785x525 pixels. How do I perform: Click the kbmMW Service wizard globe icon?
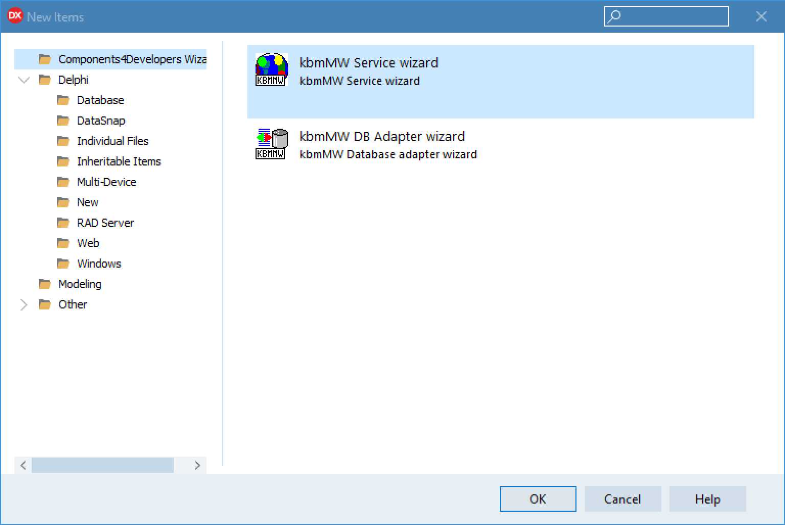(271, 69)
